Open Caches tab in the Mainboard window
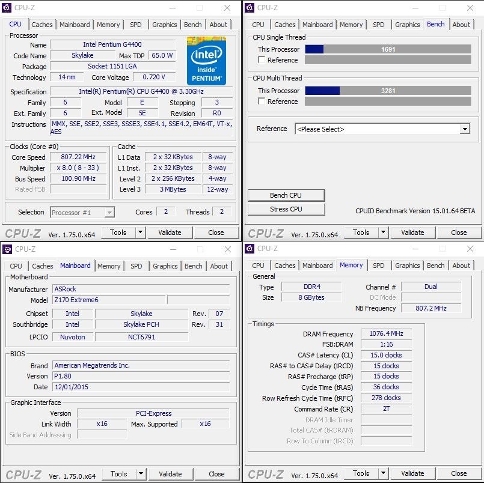 (x=43, y=266)
